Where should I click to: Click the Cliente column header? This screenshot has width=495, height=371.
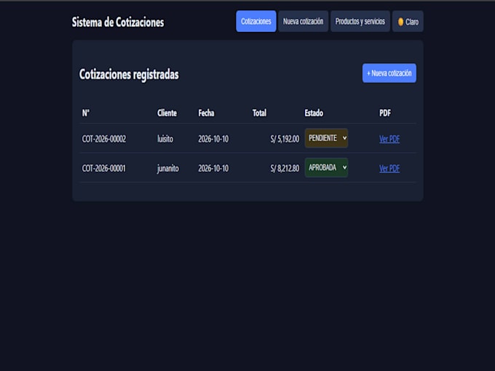pos(167,113)
